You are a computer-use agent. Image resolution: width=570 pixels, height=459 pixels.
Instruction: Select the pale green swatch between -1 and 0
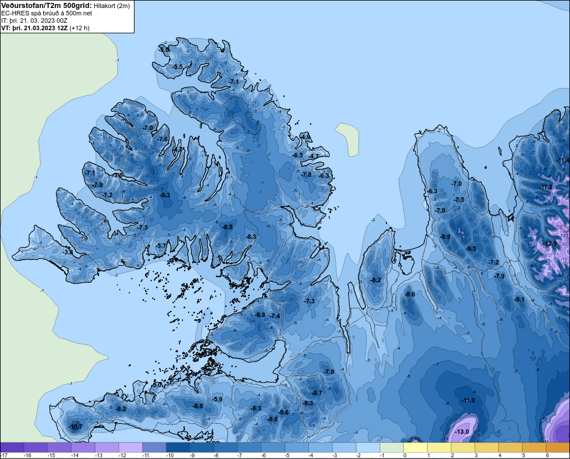[392, 448]
